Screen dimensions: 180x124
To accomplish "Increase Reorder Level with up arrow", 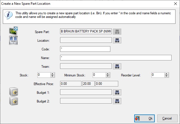I will click(x=167, y=74).
